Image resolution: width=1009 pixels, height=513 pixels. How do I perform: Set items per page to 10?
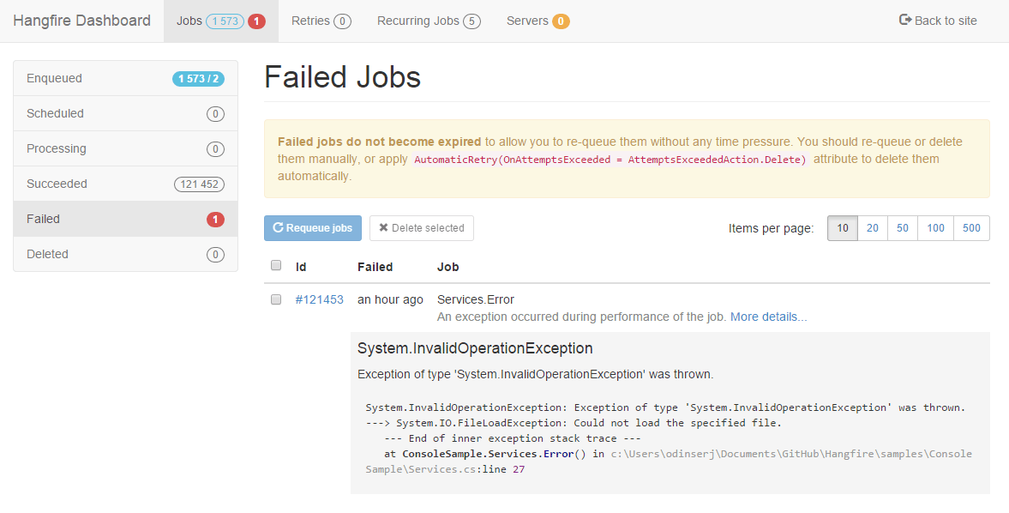[843, 228]
